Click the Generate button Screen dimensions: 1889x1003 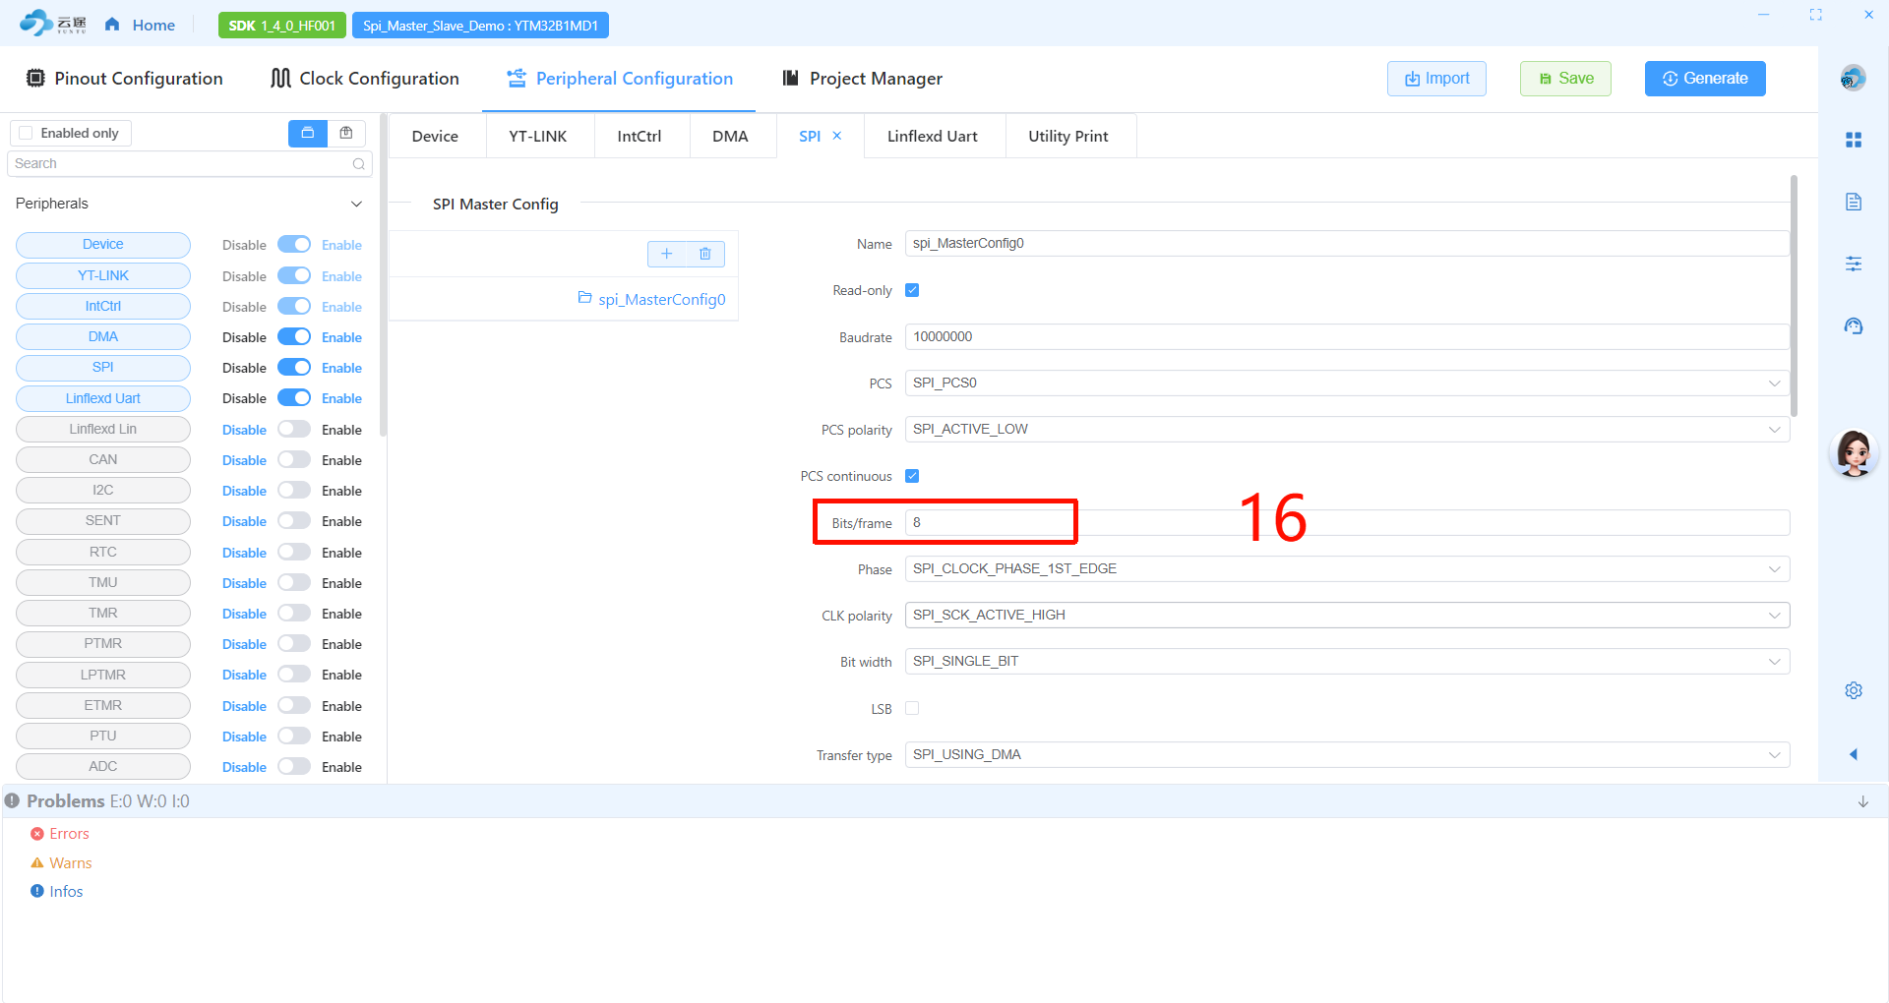pos(1704,79)
